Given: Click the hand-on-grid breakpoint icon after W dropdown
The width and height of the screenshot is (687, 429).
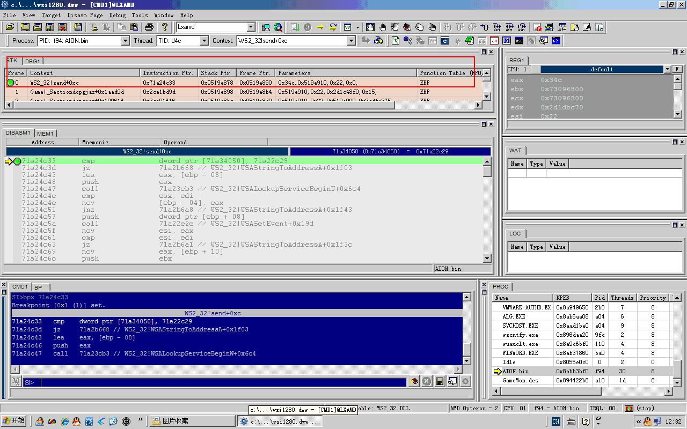Looking at the screenshot, I should pos(370,27).
